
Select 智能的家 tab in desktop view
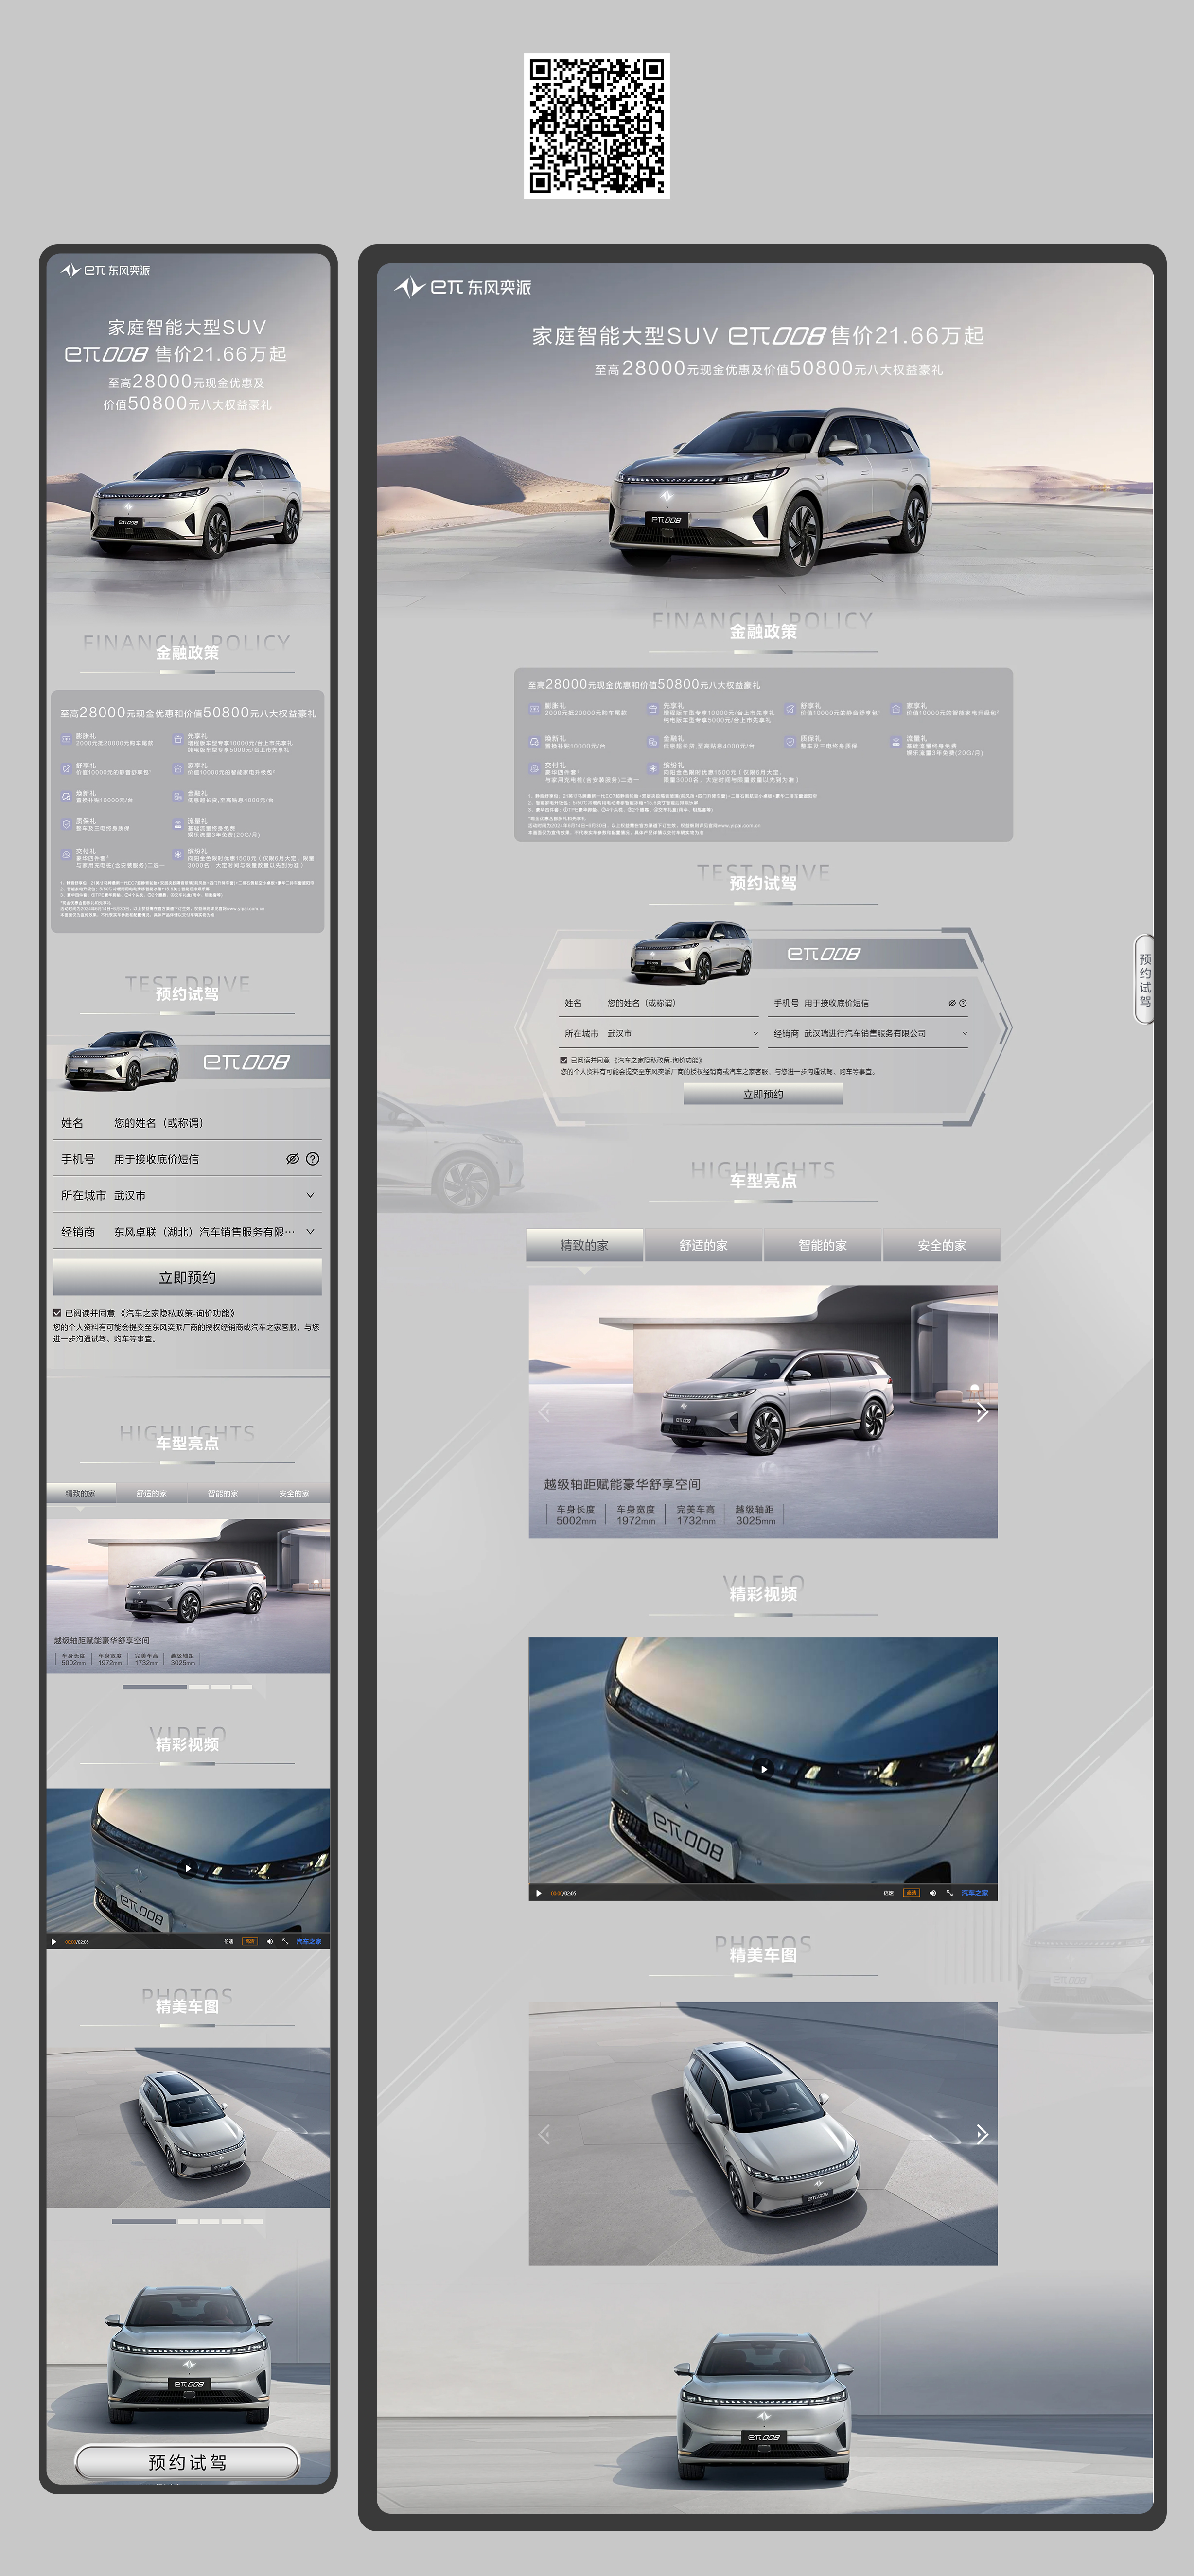click(822, 1246)
